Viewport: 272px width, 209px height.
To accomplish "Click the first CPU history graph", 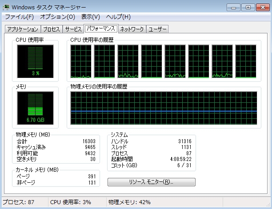I will [81, 61].
